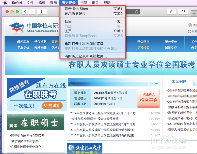Click the 在职人员攻读硕士专业学位全国联考 banner
197x154 pixels.
tap(101, 64)
